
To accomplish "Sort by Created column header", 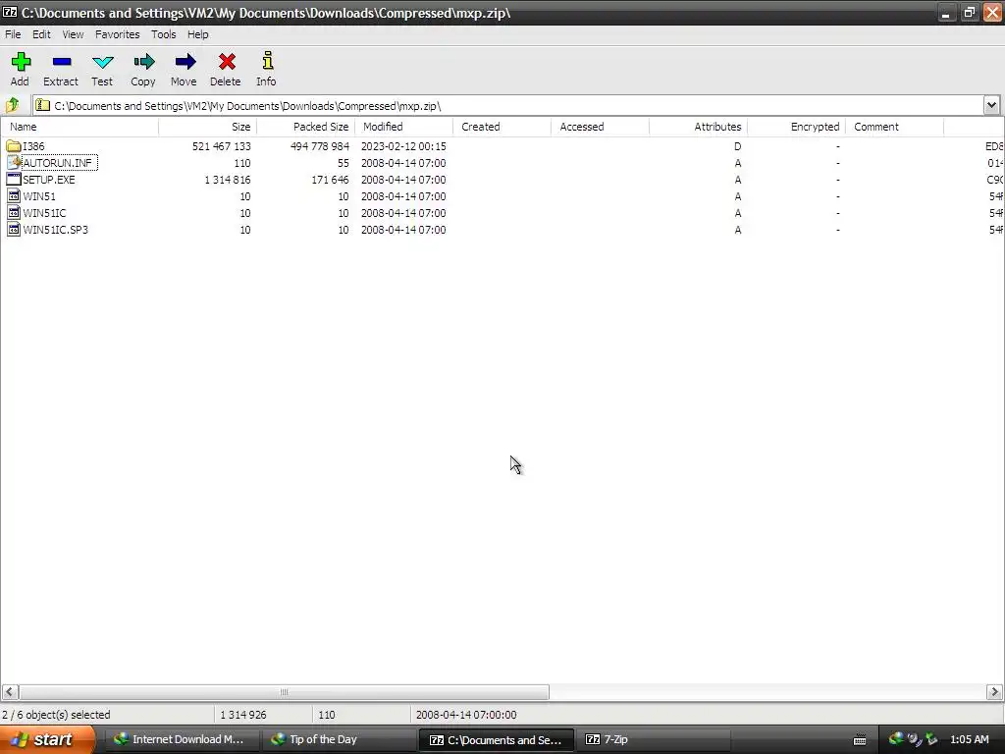I will [502, 127].
